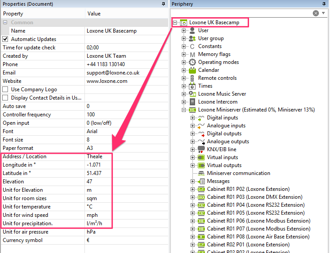330x253 pixels.
Task: Click the User group icon
Action: [x=192, y=38]
